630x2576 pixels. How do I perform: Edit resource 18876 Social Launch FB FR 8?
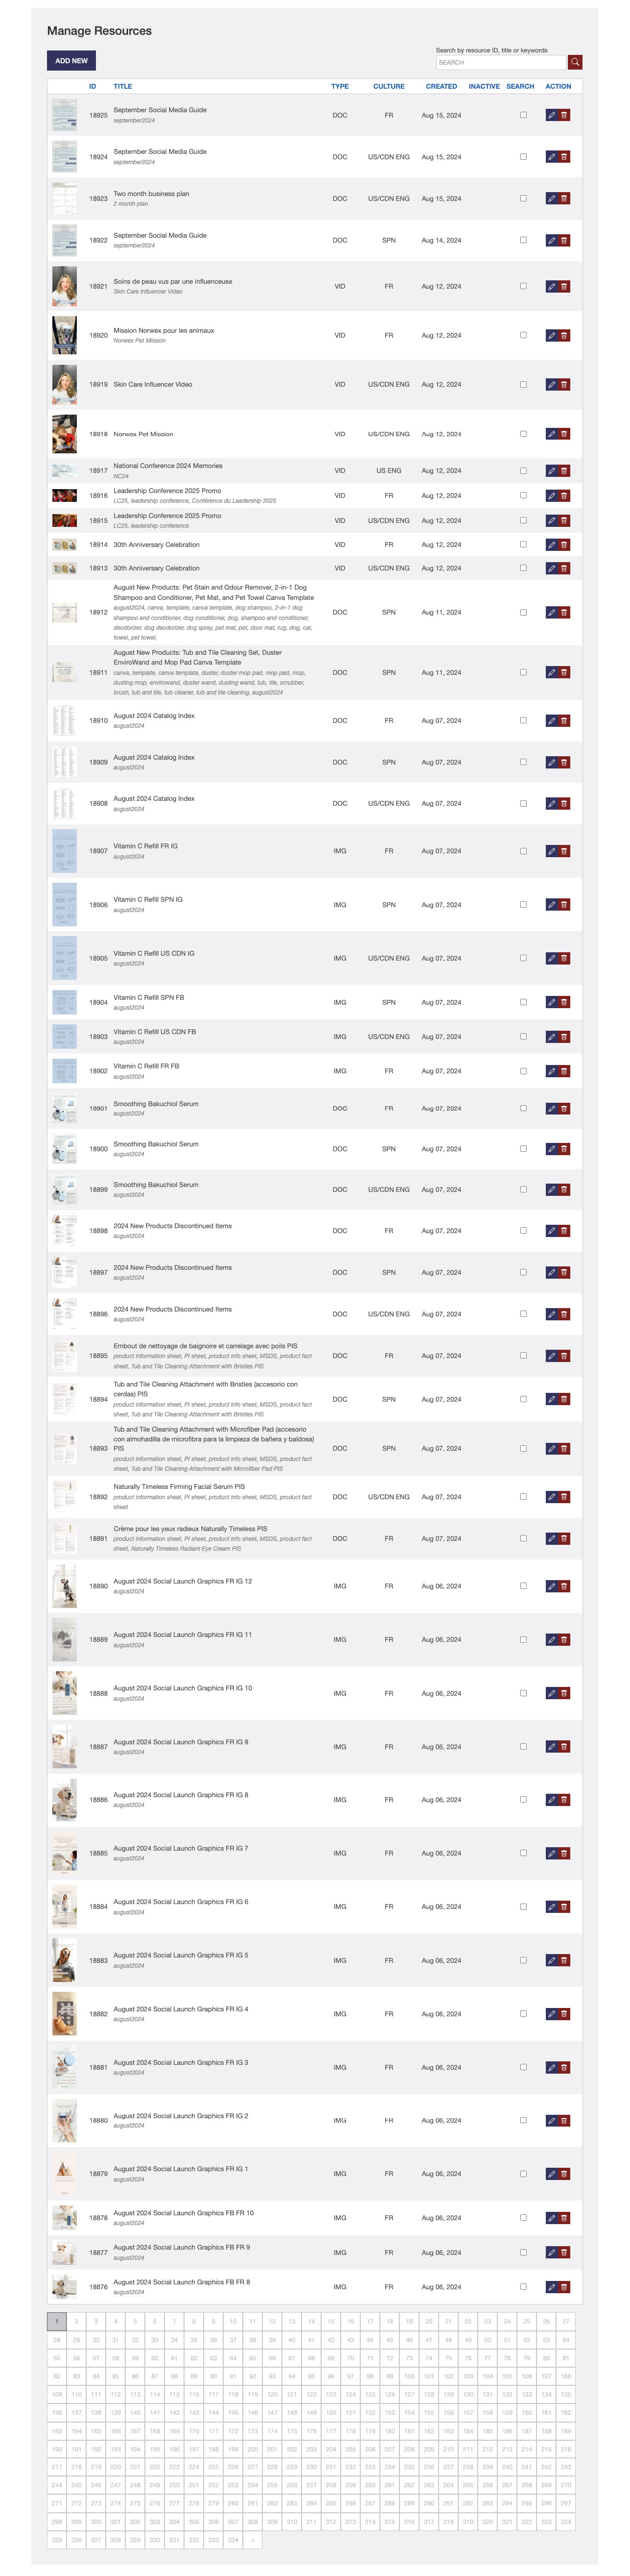(551, 2287)
